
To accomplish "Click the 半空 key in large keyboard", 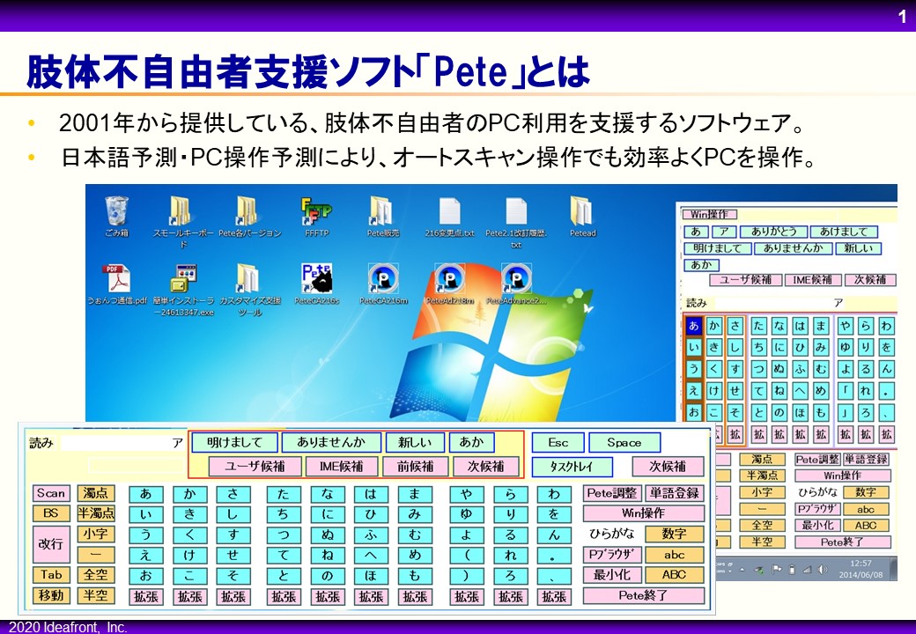I will pos(96,595).
